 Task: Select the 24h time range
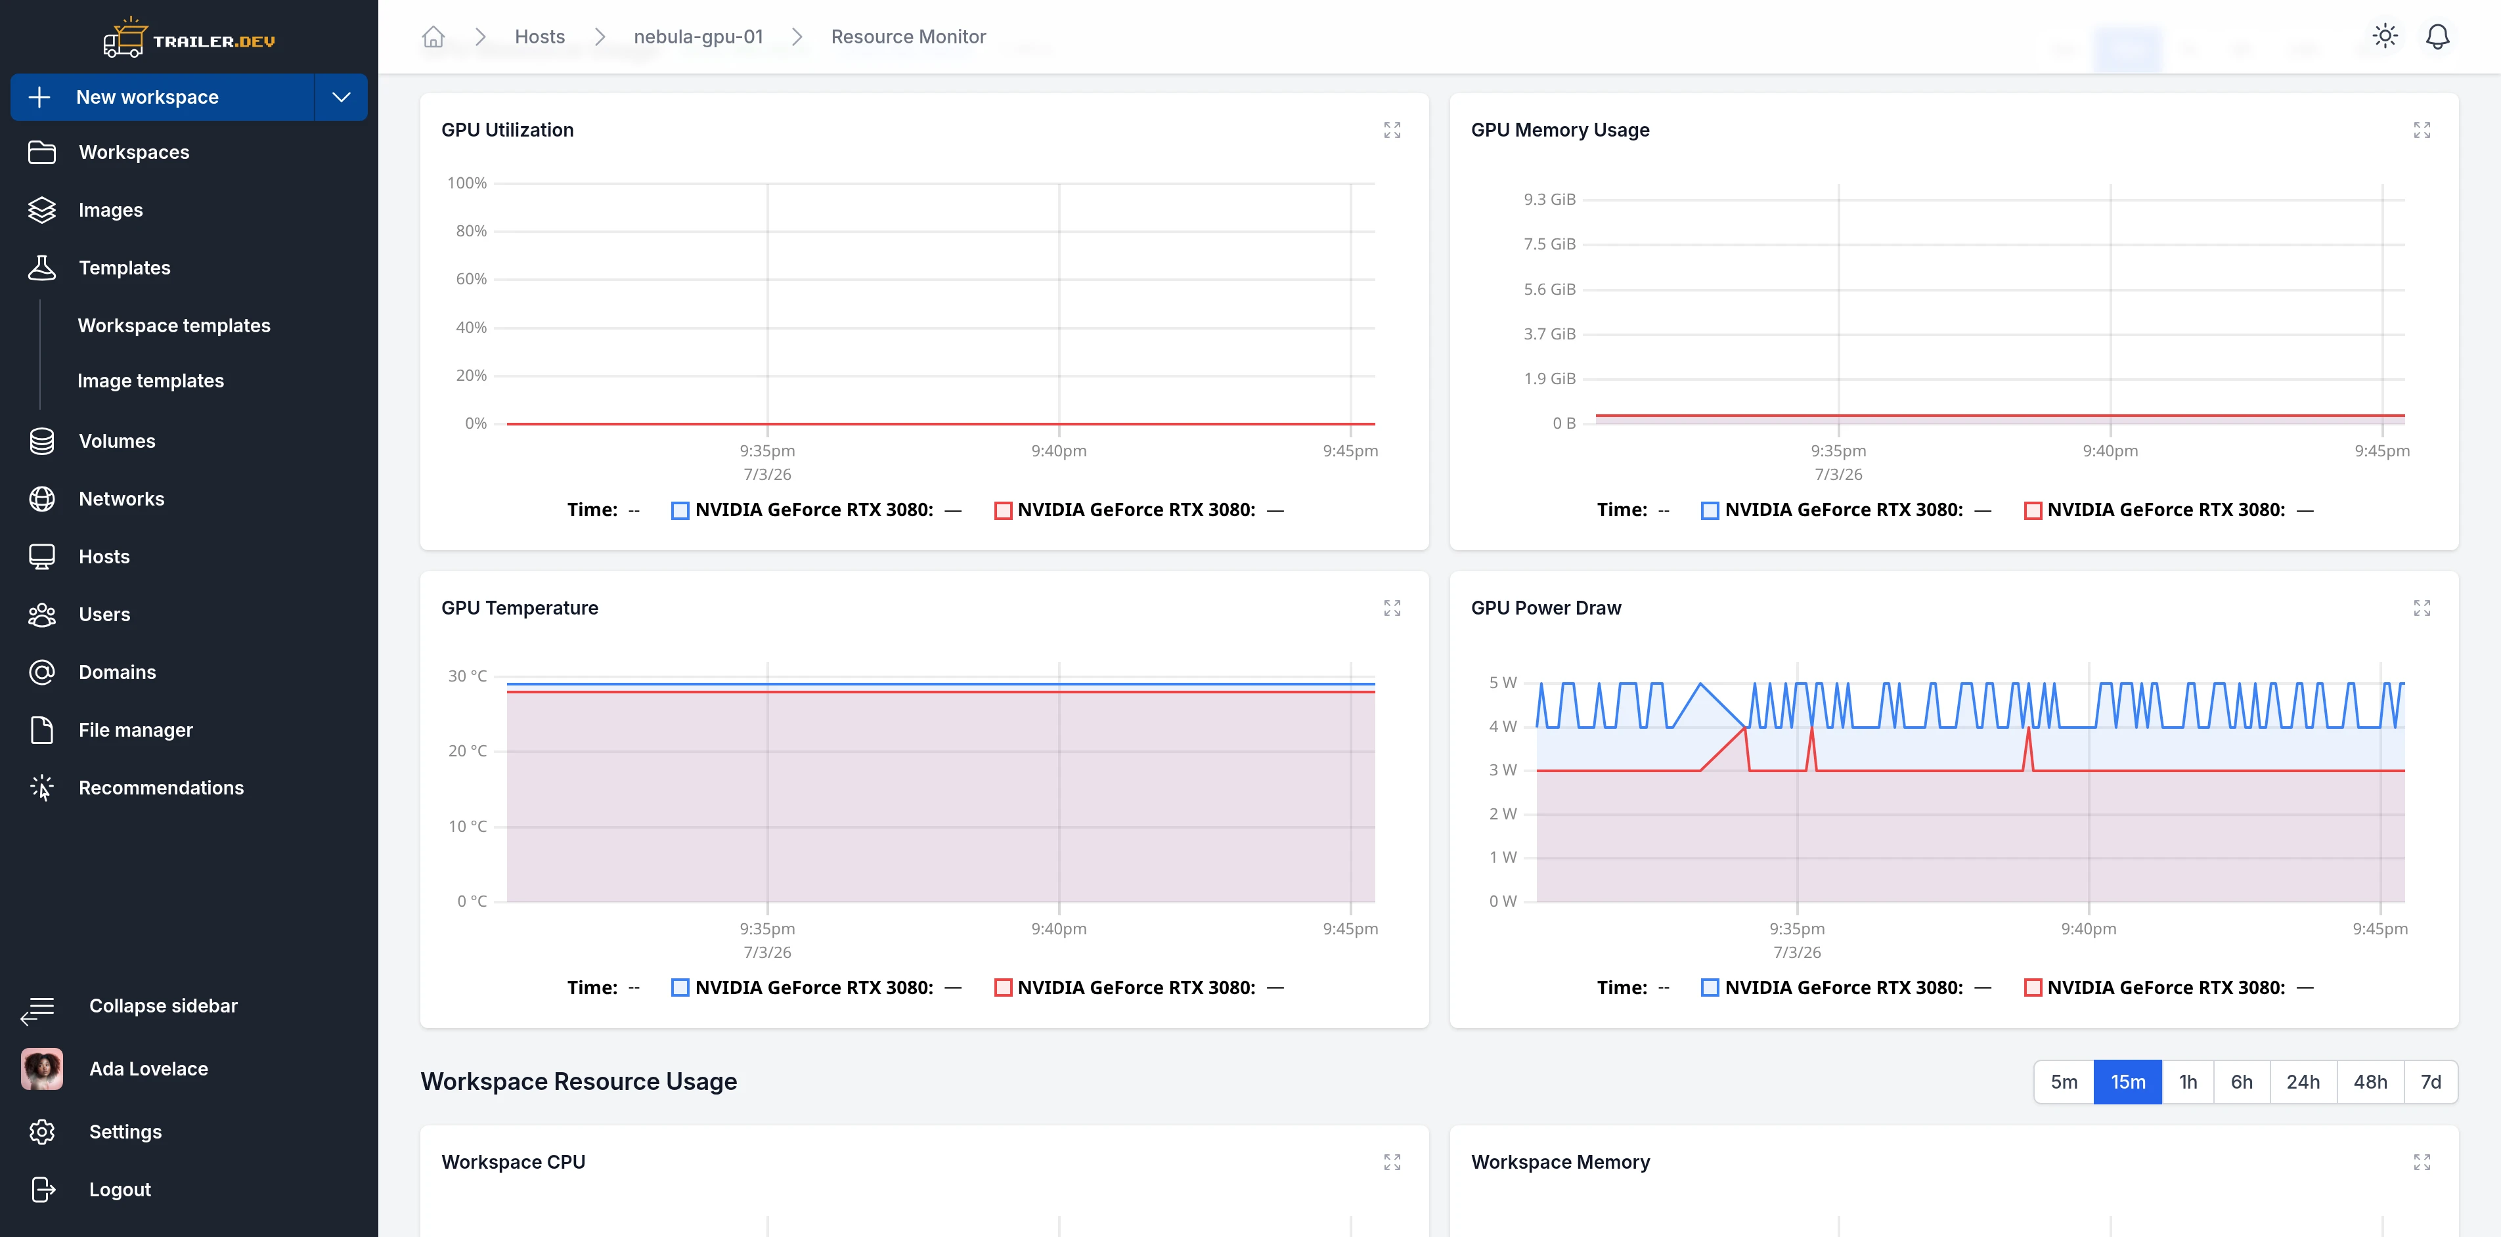tap(2303, 1081)
